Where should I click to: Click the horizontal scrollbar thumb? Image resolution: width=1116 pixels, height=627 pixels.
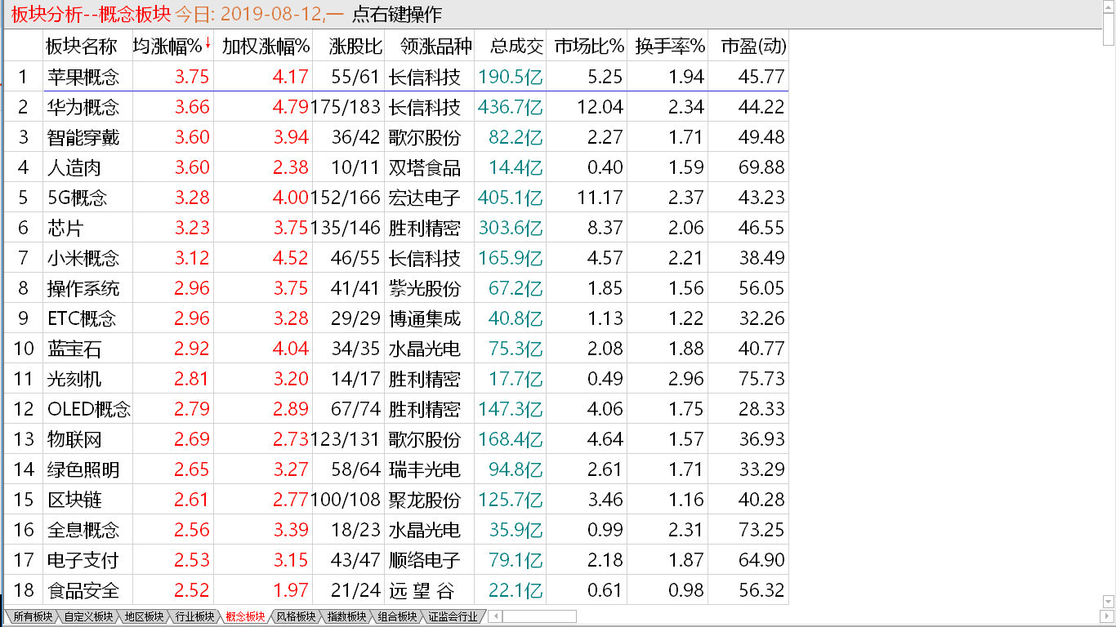539,617
